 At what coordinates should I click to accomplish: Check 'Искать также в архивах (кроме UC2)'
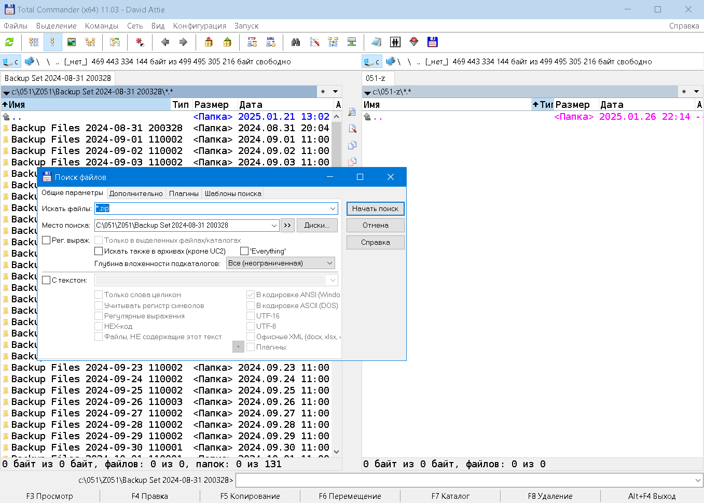(x=99, y=251)
